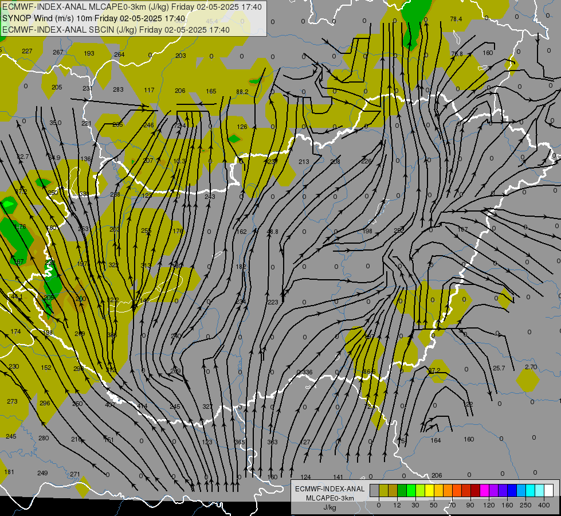Choose the pure blue legend swatch
This screenshot has width=561, height=516.
pos(512,490)
